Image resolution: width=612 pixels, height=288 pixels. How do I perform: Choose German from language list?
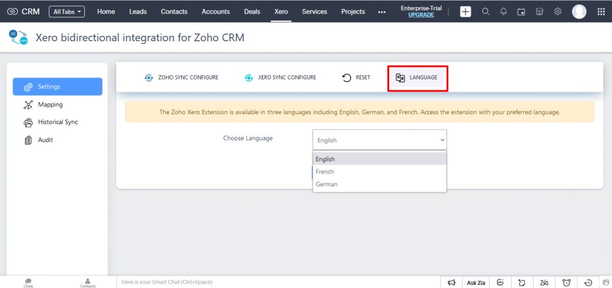(380, 184)
